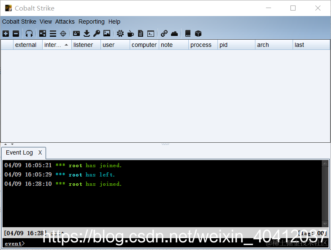The image size is (331, 250).
Task: Sort by listener column header
Action: 86,45
